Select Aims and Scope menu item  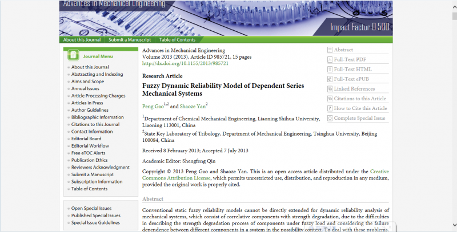point(88,82)
